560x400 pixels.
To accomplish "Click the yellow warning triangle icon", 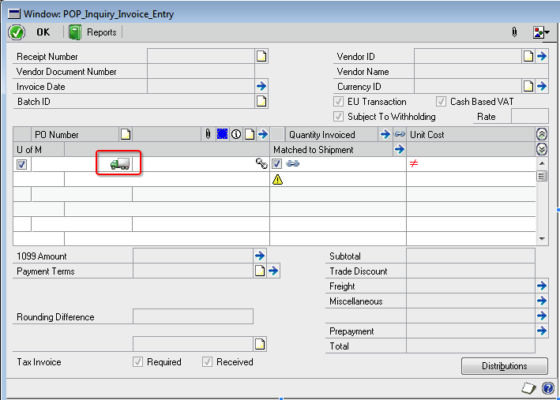I will pos(277,179).
